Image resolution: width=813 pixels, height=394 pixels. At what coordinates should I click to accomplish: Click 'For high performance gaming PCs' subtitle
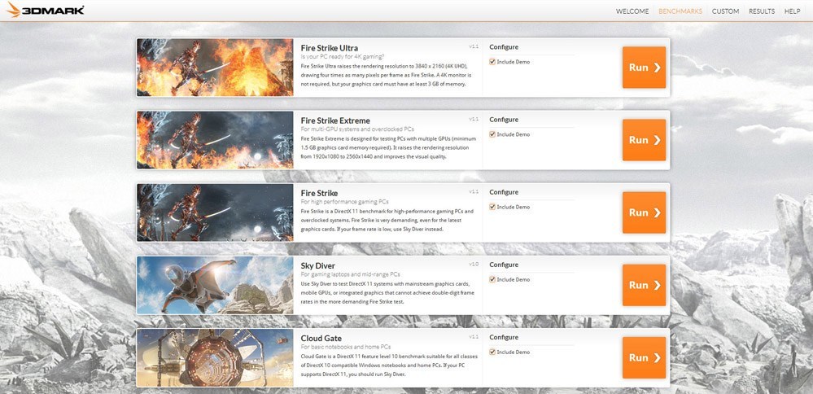point(344,202)
